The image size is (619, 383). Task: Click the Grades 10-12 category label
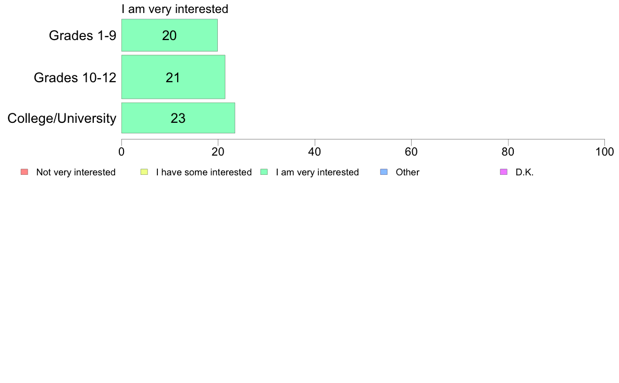(75, 78)
